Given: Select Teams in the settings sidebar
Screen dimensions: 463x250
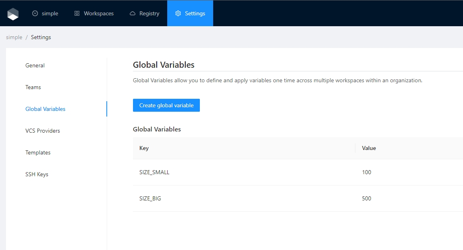Looking at the screenshot, I should (33, 87).
